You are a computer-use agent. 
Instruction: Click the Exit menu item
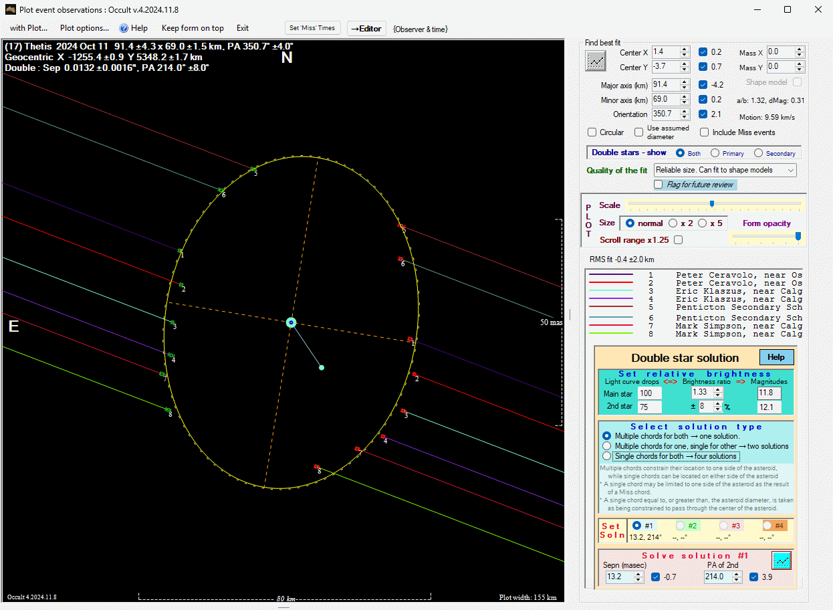coord(243,28)
